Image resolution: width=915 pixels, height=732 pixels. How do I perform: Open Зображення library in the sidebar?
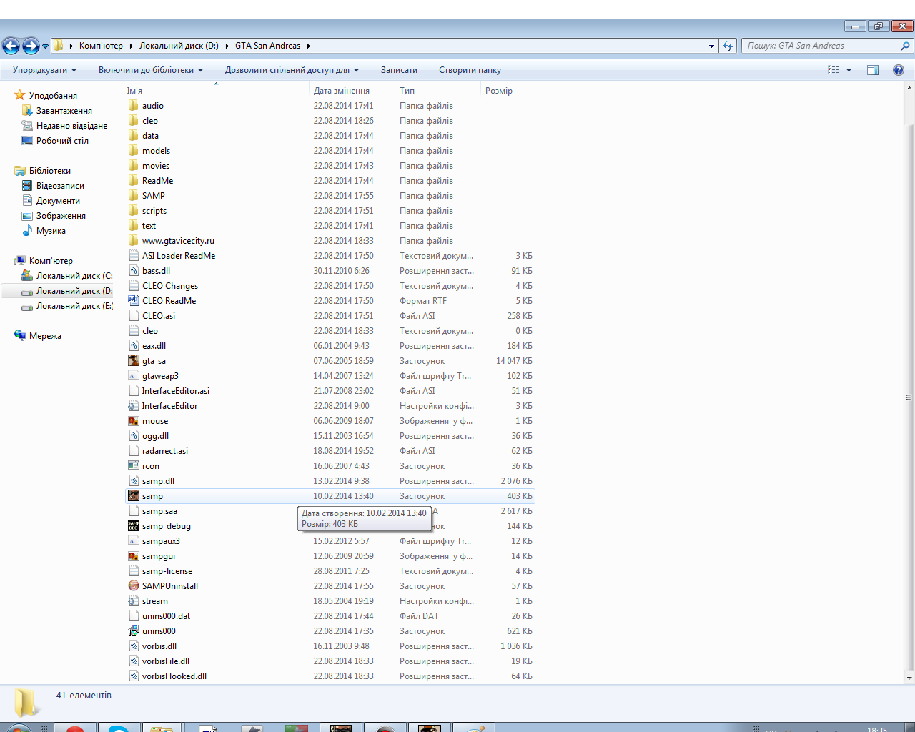[61, 216]
